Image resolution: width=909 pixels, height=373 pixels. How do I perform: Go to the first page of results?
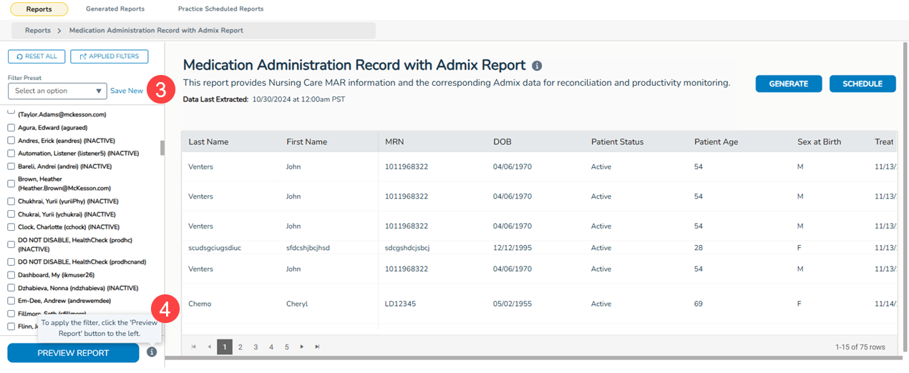tap(193, 347)
